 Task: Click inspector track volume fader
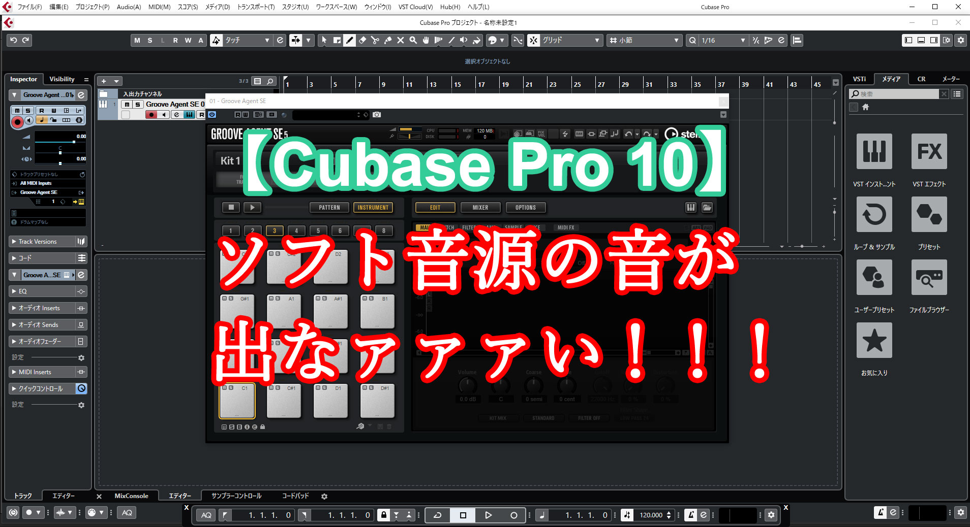60,141
